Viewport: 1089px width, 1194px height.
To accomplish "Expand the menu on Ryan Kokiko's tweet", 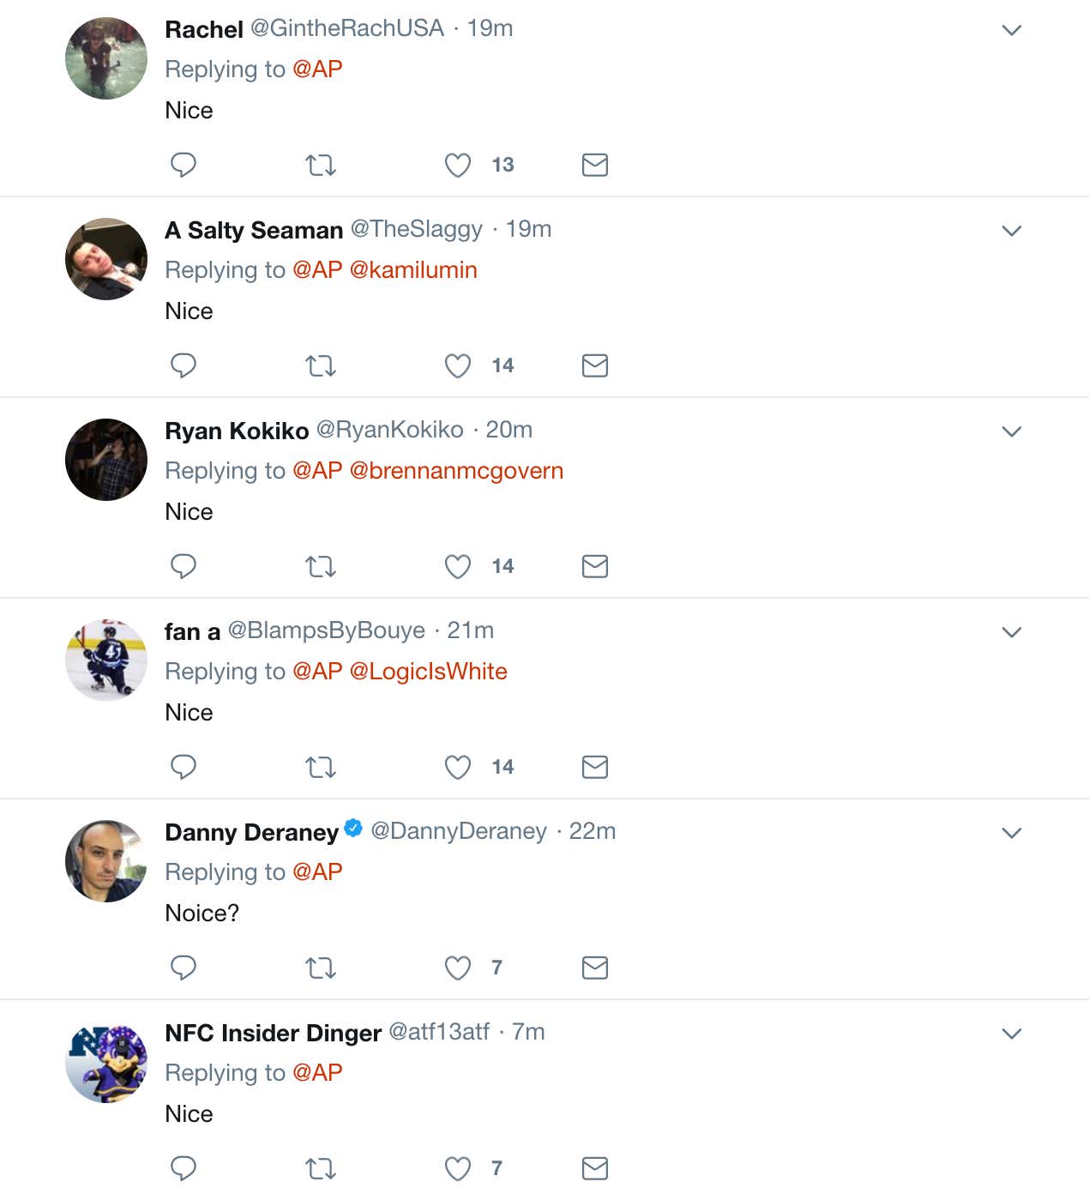I will pyautogui.click(x=1012, y=431).
